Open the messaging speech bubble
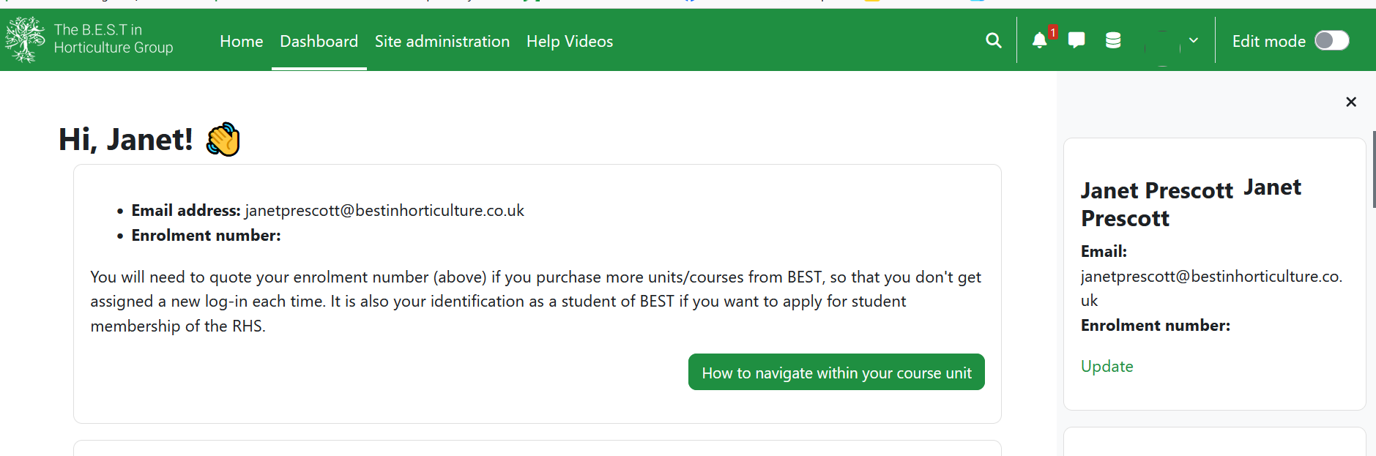Image resolution: width=1376 pixels, height=456 pixels. click(1076, 40)
